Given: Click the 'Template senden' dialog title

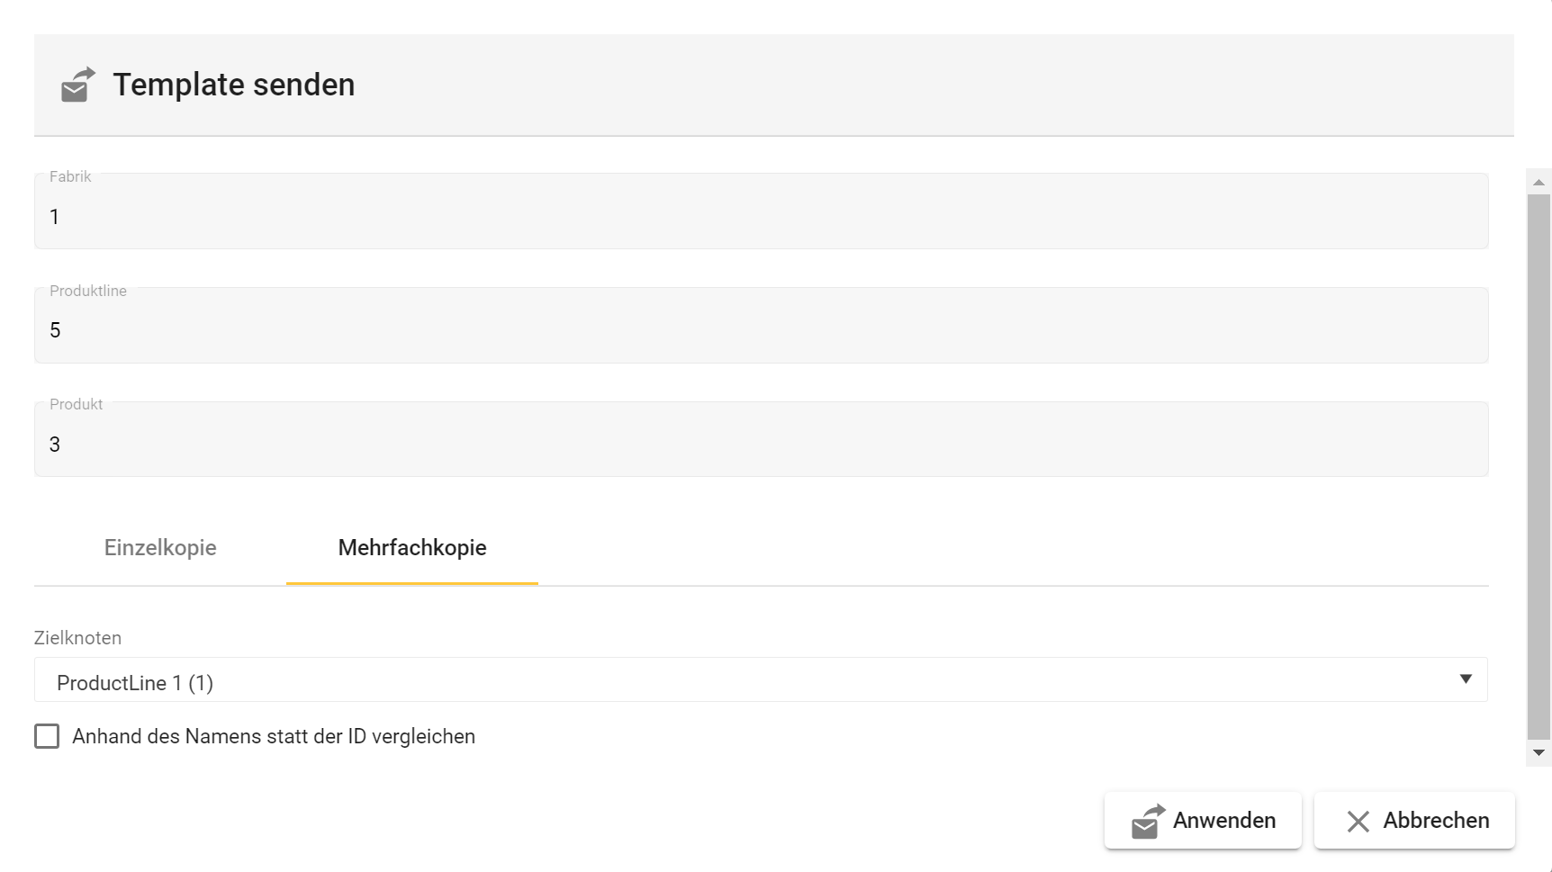Looking at the screenshot, I should [x=234, y=85].
